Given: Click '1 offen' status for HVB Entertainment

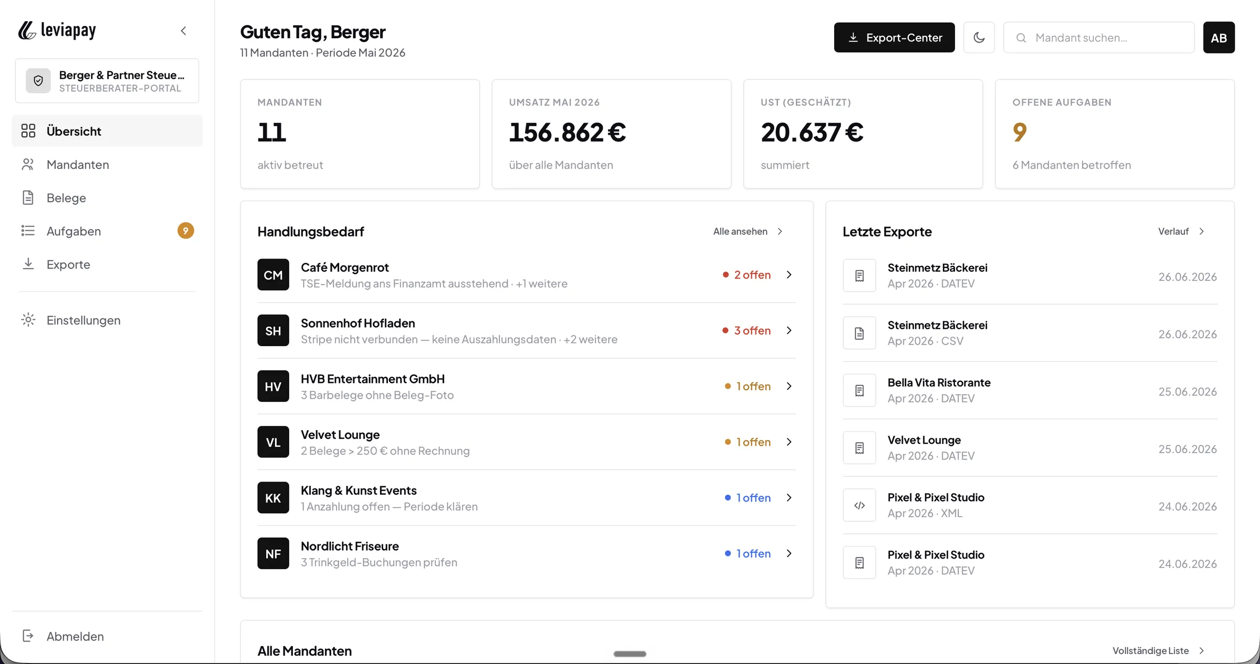Looking at the screenshot, I should click(748, 386).
